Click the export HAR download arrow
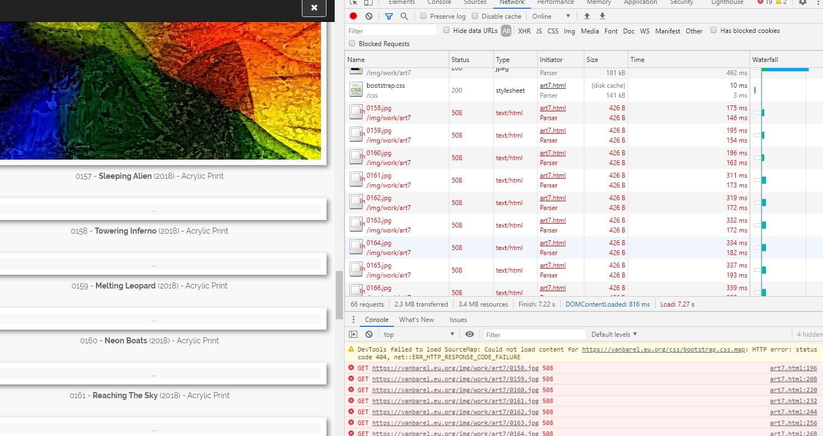This screenshot has height=436, width=823. point(602,16)
